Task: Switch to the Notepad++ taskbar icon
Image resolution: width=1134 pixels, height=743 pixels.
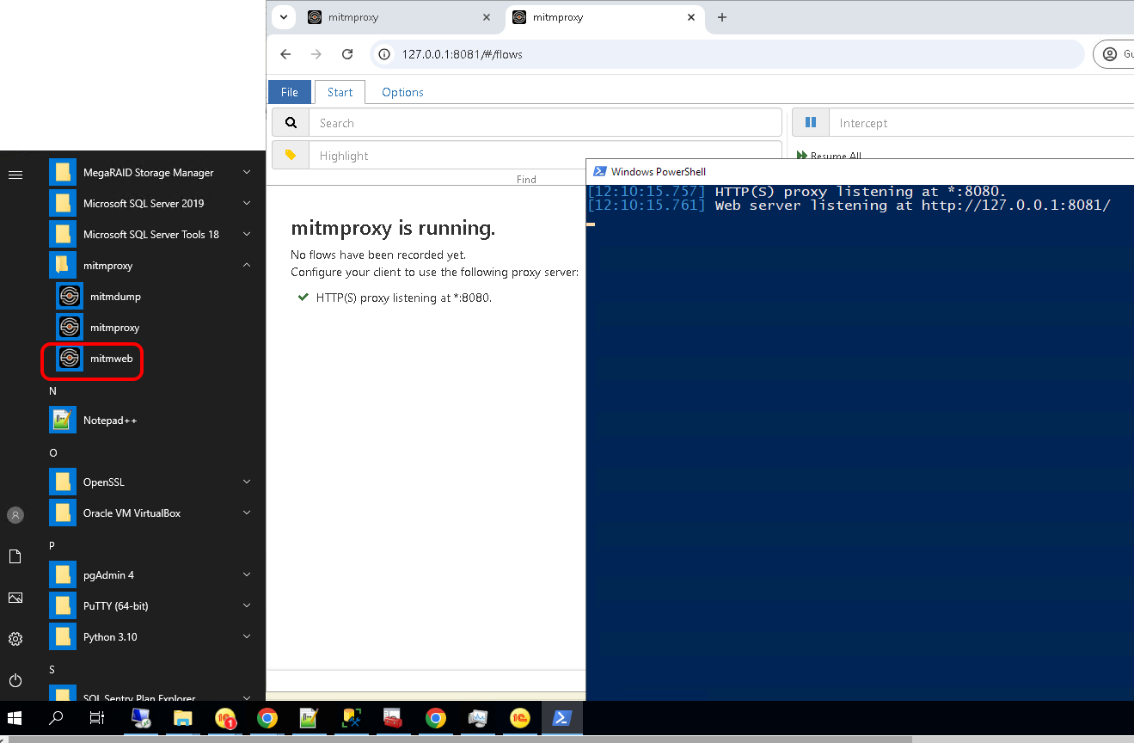Action: point(309,718)
